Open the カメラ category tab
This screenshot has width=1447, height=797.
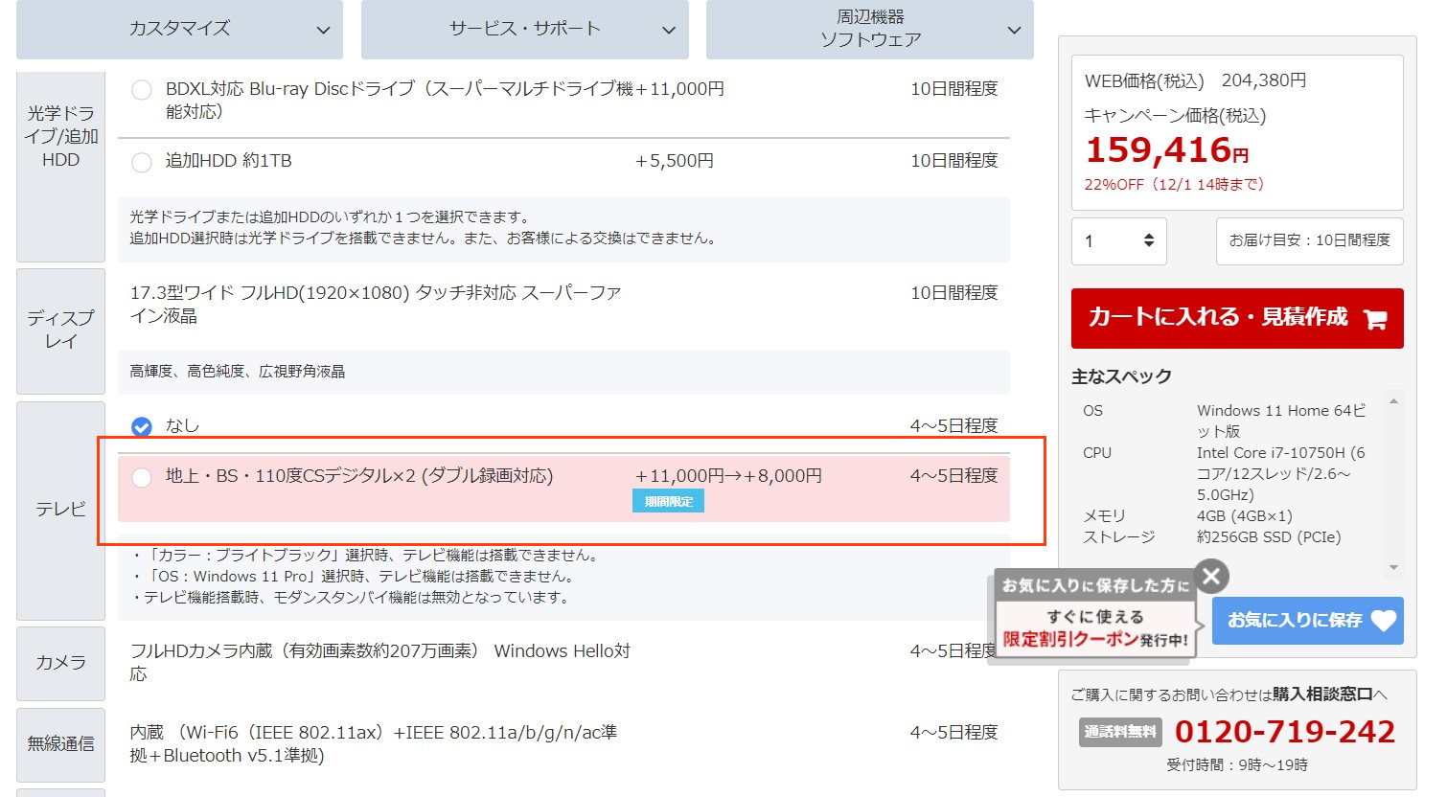point(60,663)
